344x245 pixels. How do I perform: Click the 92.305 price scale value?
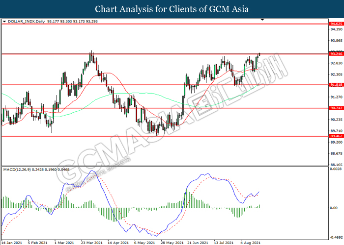tap(337, 74)
